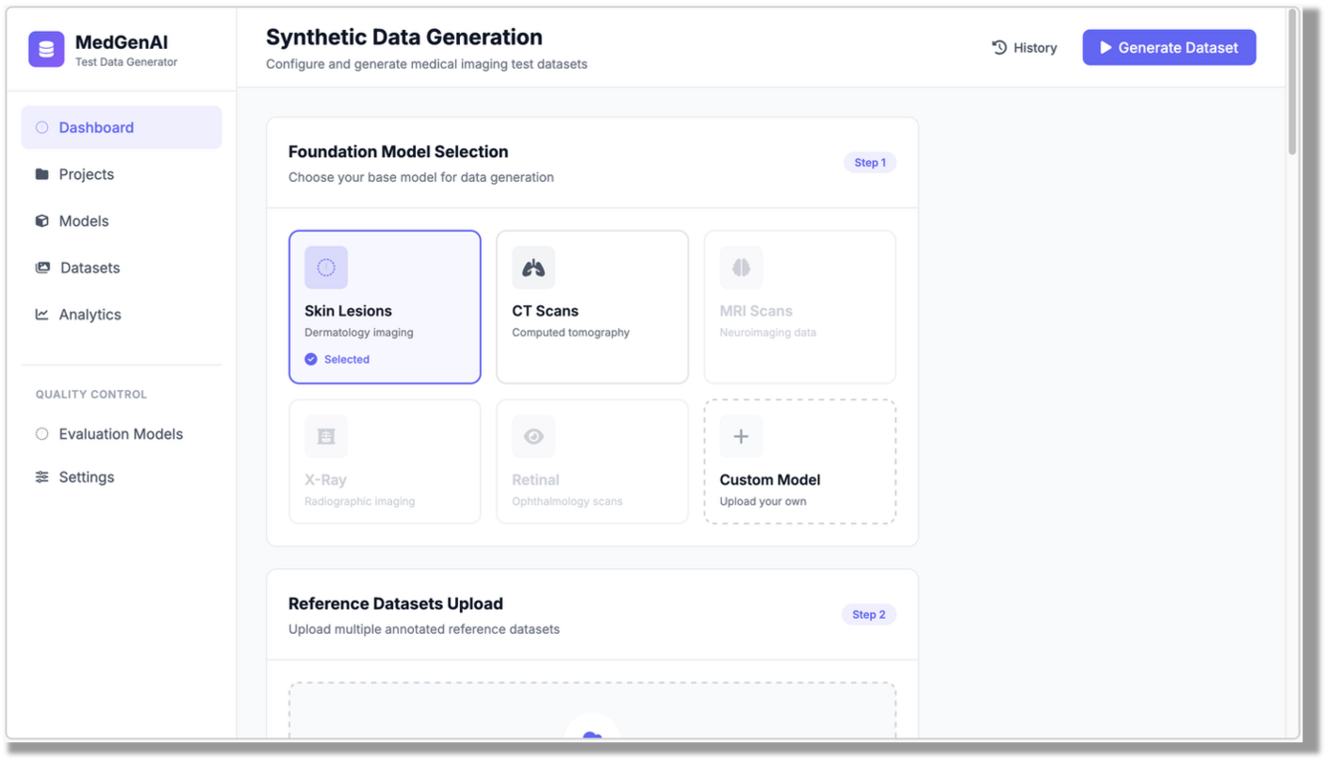Choose the Custom Model upload option
The height and width of the screenshot is (763, 1329).
pyautogui.click(x=799, y=462)
